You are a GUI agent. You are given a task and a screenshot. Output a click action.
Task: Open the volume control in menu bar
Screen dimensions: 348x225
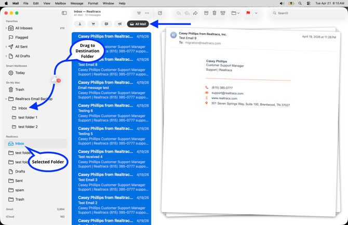[282, 3]
